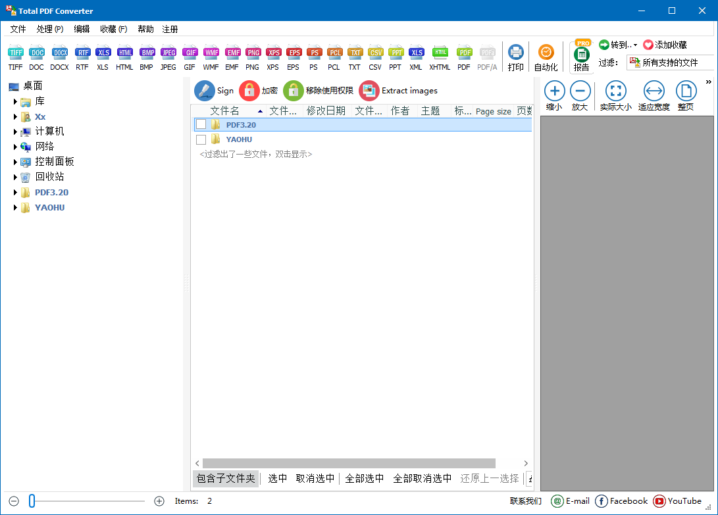Click the Sign pen icon
This screenshot has width=718, height=515.
[x=205, y=91]
